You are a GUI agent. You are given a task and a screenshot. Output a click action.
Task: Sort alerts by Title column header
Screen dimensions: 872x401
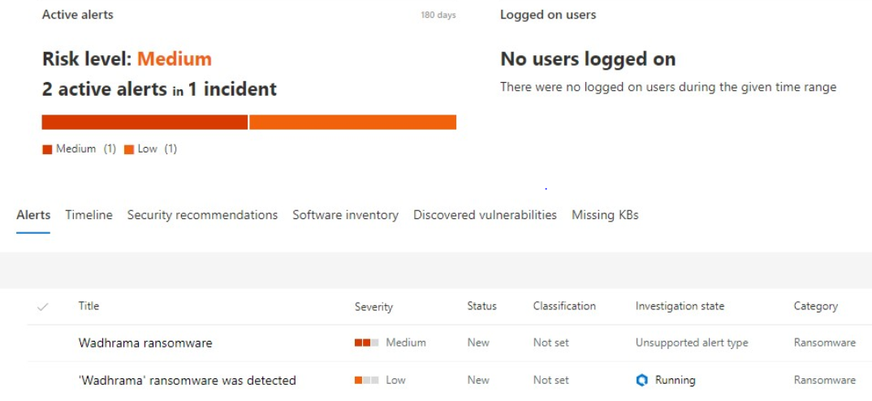(x=88, y=306)
